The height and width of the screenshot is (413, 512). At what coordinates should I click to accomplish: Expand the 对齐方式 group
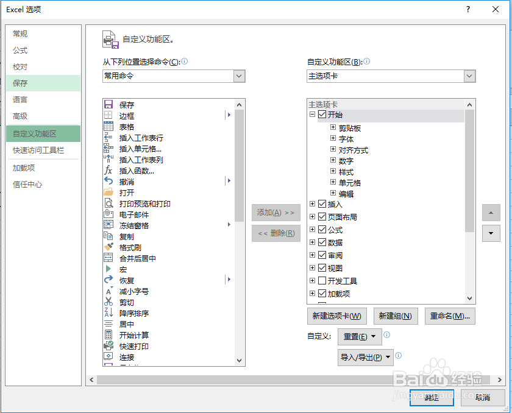click(333, 149)
